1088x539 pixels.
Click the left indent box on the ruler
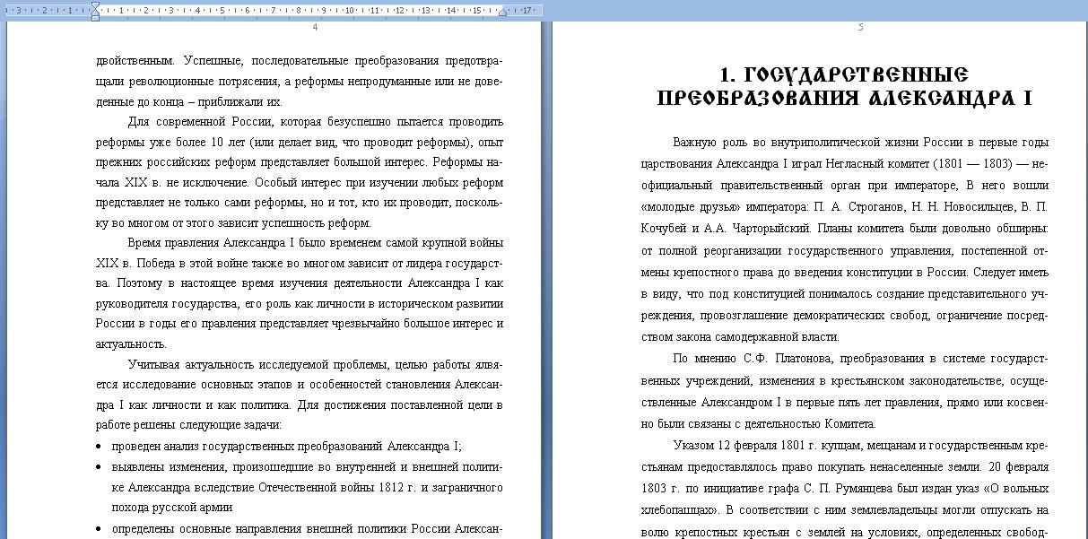[x=95, y=19]
